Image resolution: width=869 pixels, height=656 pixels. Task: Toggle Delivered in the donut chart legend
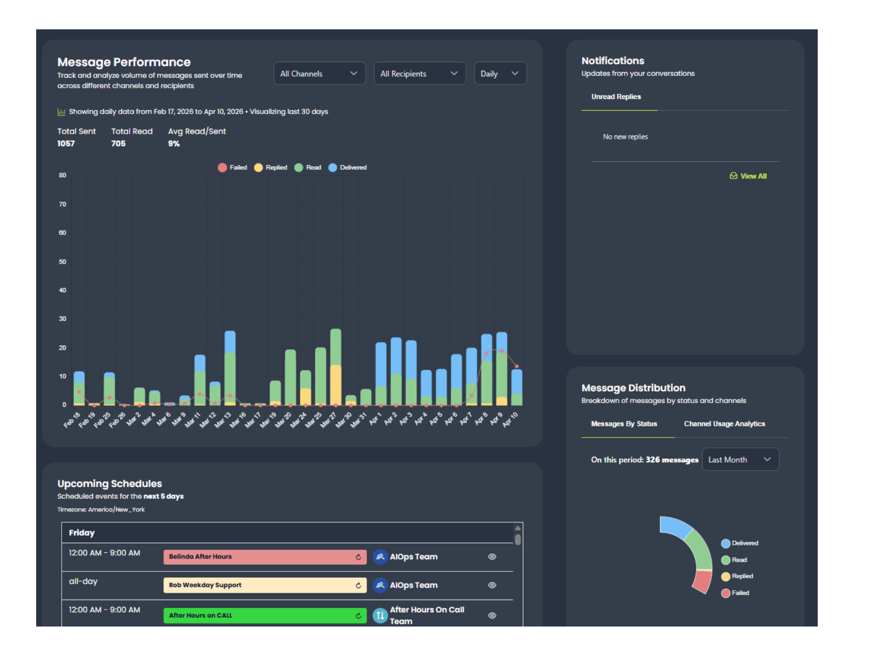(740, 543)
